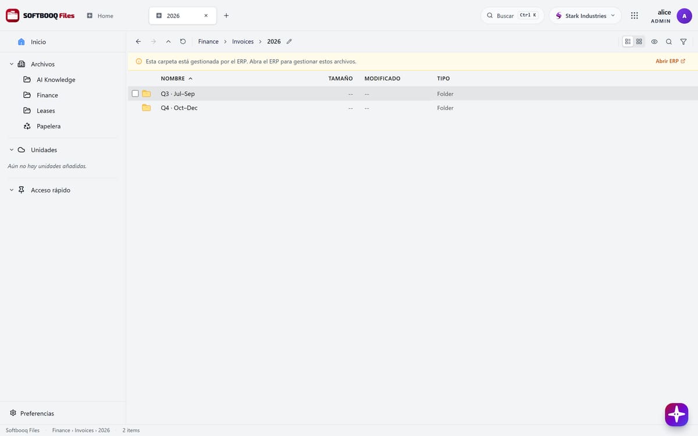Open the apps grid launcher
698x436 pixels.
[x=635, y=16]
